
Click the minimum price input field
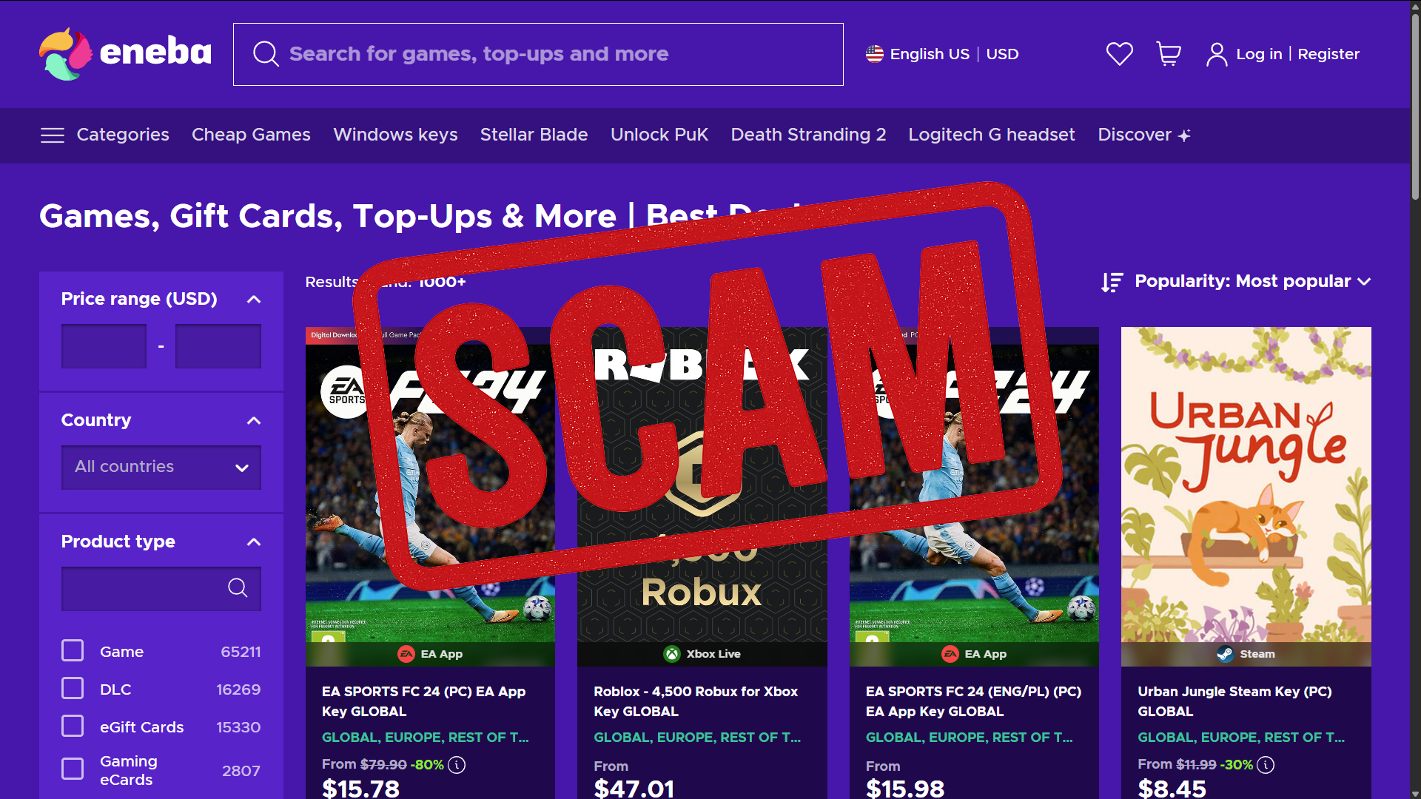[x=104, y=345]
